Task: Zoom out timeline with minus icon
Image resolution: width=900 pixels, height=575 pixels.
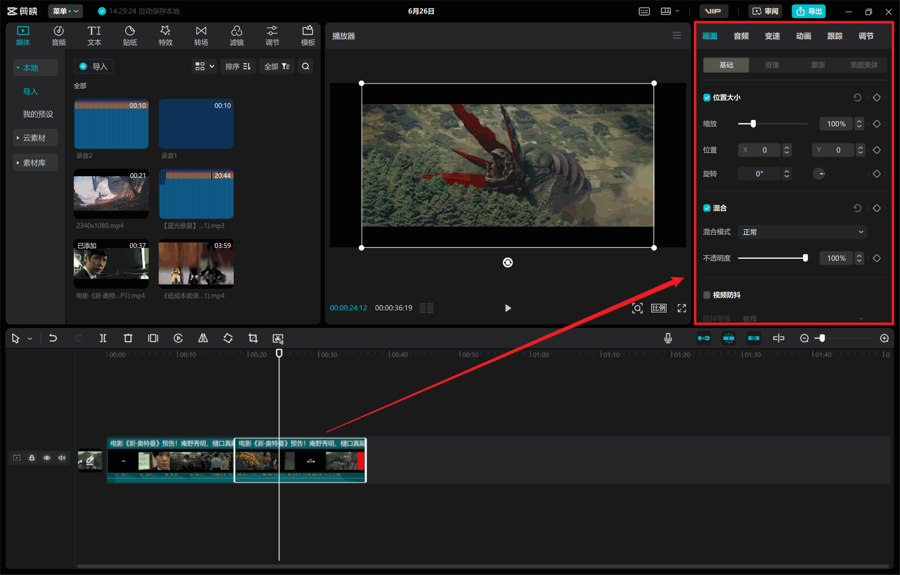Action: [x=804, y=338]
